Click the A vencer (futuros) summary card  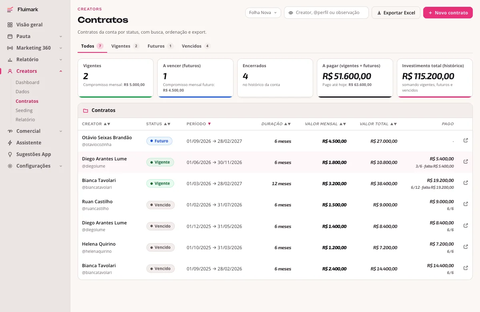coord(195,78)
